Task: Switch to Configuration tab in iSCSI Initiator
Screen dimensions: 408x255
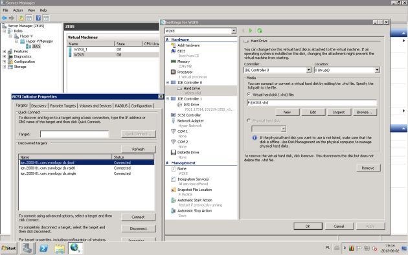Action: coord(141,105)
